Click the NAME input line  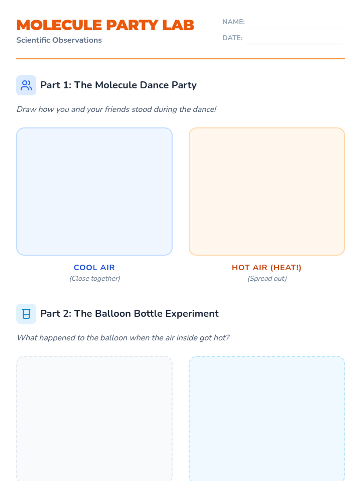297,23
